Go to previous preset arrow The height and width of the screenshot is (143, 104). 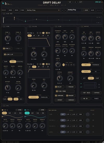tap(62, 10)
